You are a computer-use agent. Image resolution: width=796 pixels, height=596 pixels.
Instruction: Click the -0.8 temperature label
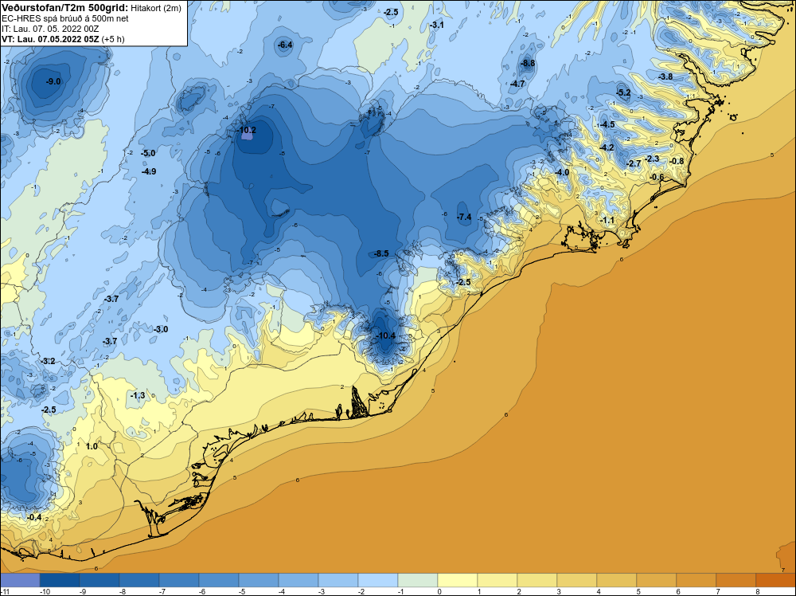[x=677, y=161]
